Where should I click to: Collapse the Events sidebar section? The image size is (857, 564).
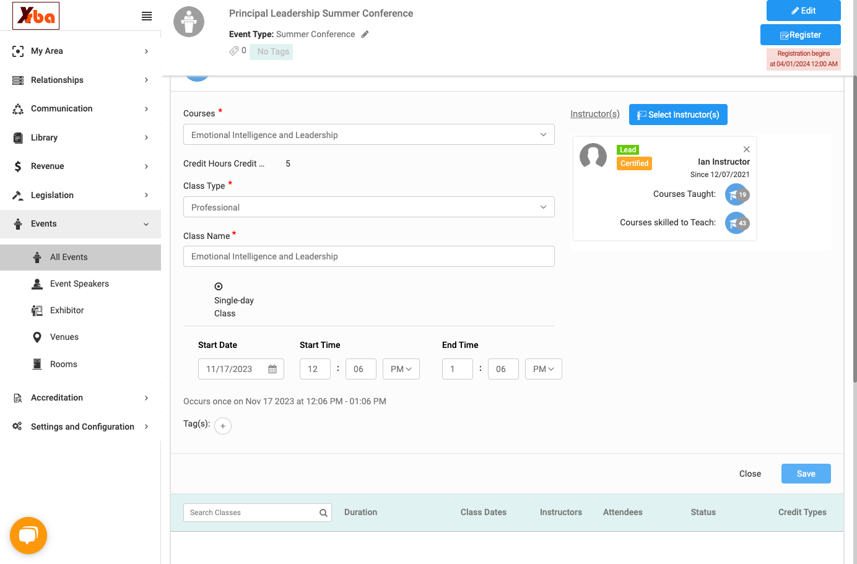click(80, 223)
